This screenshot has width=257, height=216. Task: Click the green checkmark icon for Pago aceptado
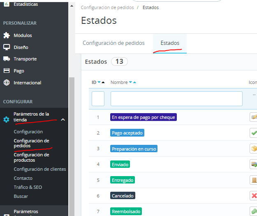point(253,133)
